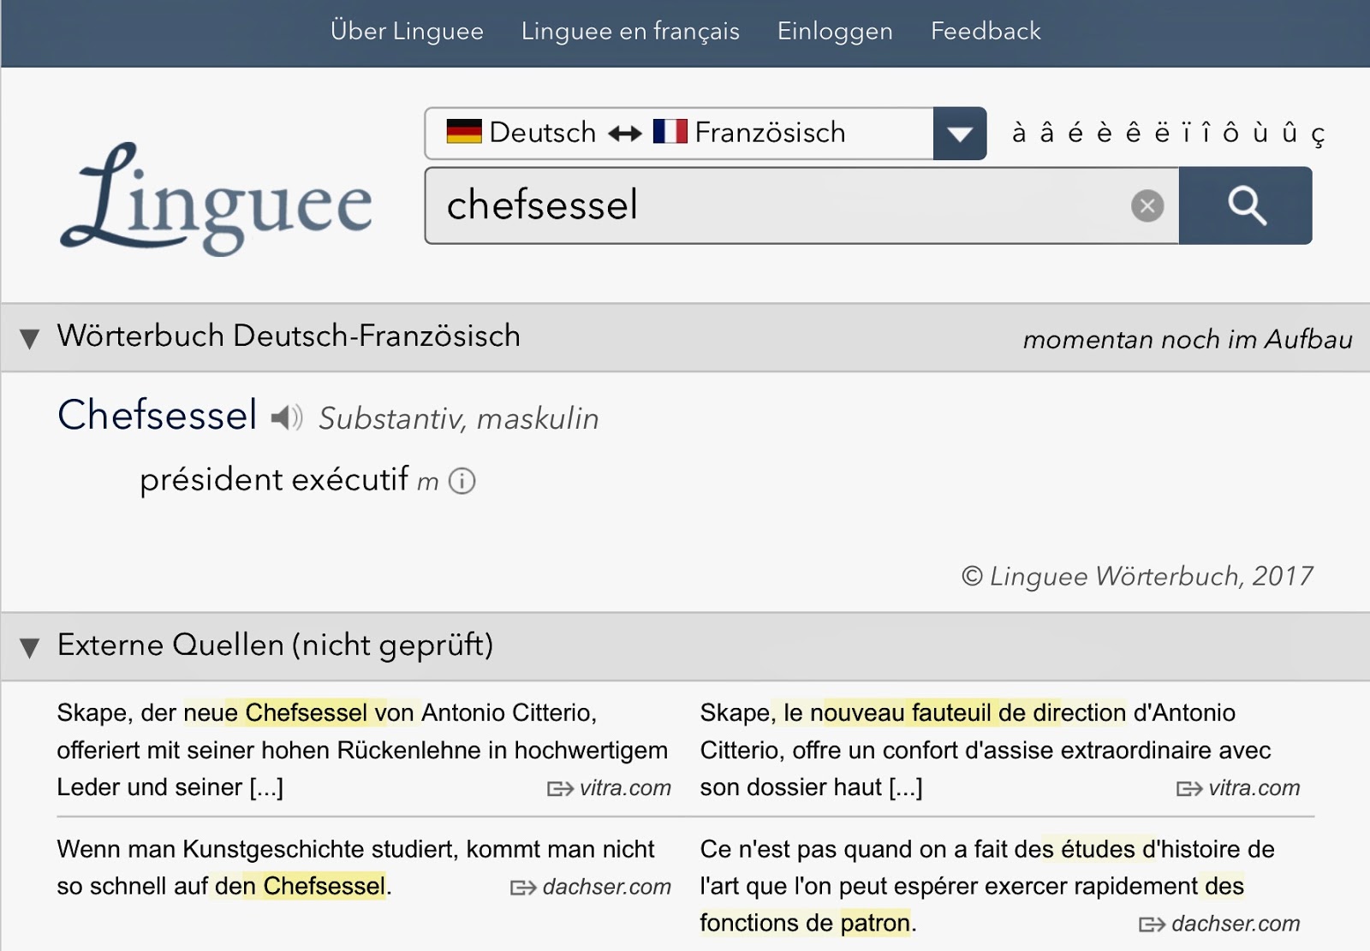Open the Feedback link
Image resolution: width=1370 pixels, height=951 pixels.
986,32
